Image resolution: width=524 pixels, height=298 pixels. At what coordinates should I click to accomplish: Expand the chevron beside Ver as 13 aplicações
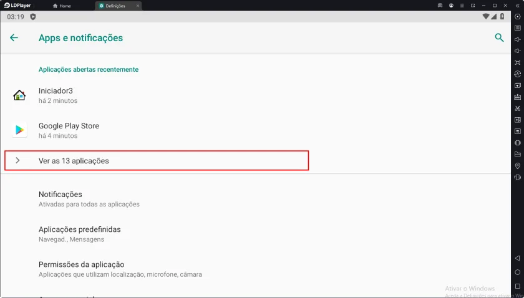click(x=17, y=161)
